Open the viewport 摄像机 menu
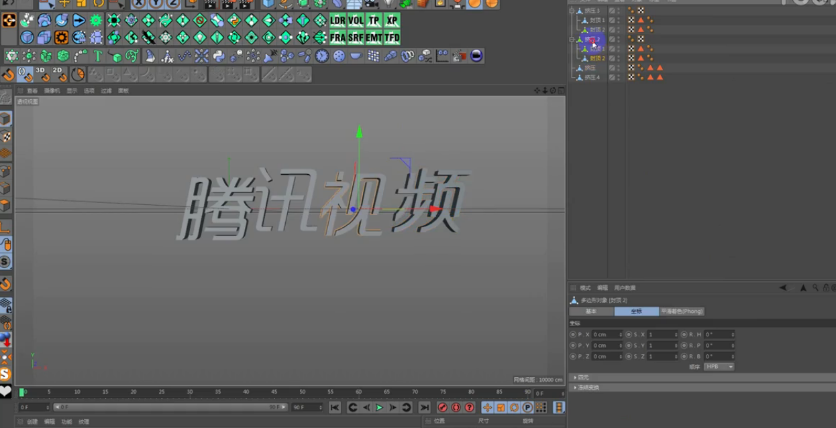 [x=52, y=90]
